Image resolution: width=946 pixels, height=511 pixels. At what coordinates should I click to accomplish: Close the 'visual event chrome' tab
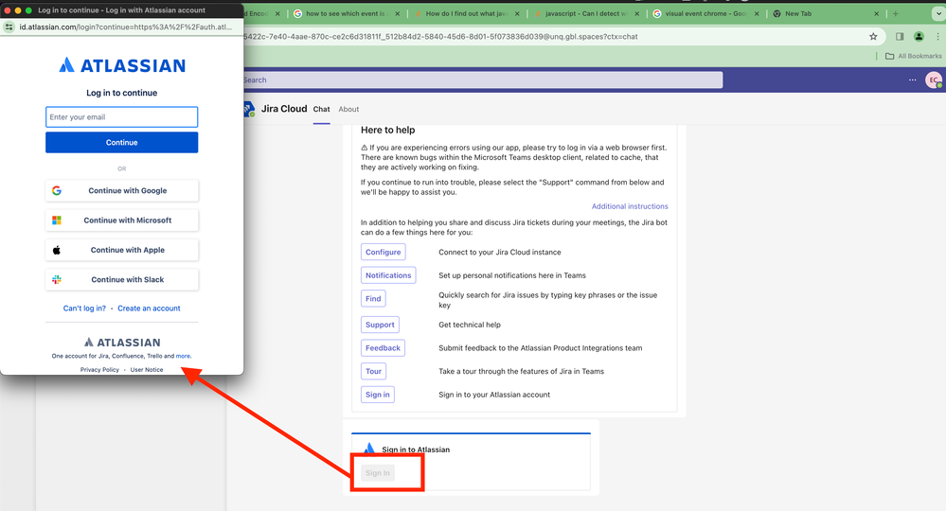[x=757, y=13]
